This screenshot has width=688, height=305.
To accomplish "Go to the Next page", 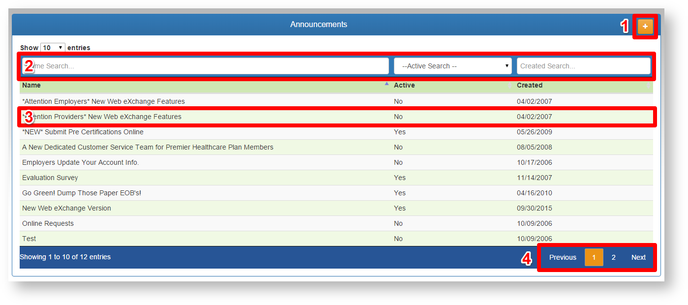I will [x=638, y=257].
